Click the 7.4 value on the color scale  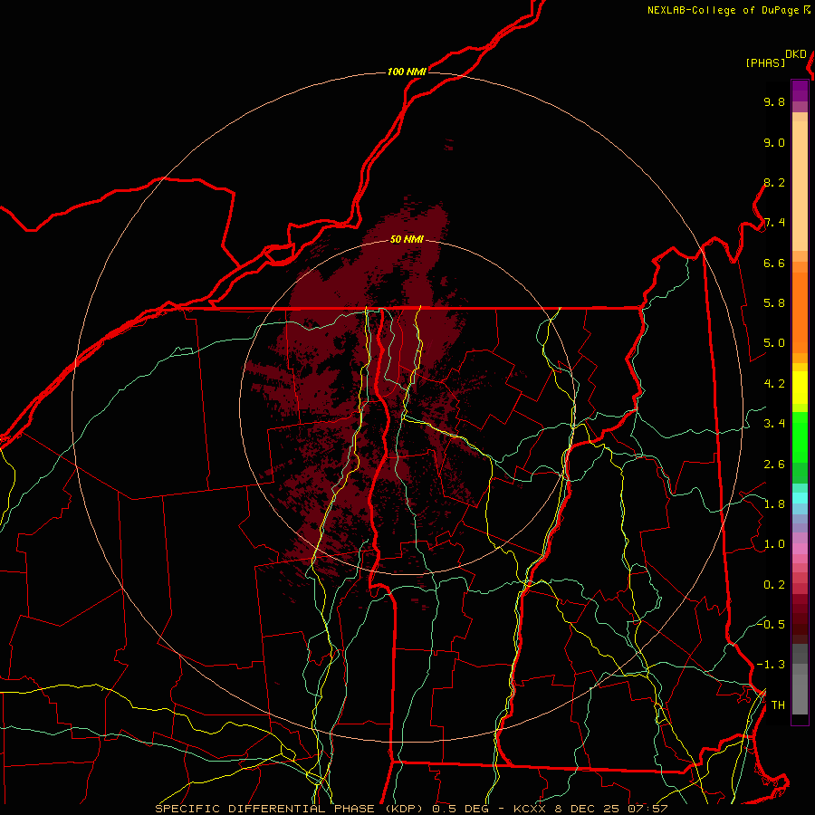tap(774, 223)
